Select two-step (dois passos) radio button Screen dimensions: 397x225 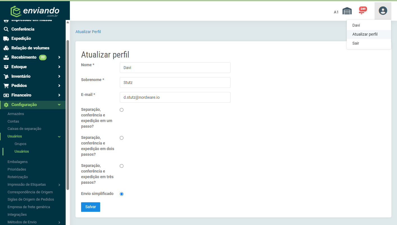point(121,138)
